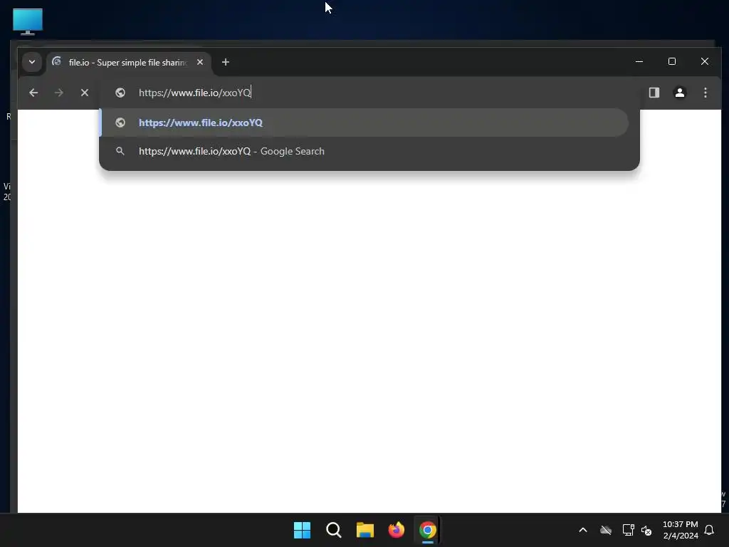Open the network status tray icon
Viewport: 729px width, 547px height.
pos(628,530)
